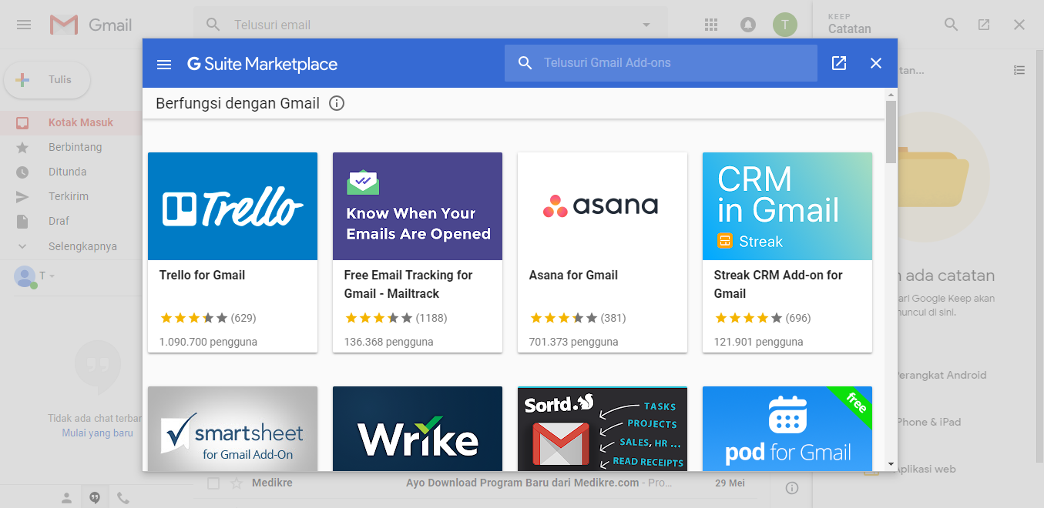Click the Marketplace scrollbar up arrow

[891, 94]
